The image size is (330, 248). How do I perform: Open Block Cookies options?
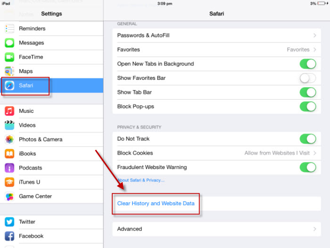(x=216, y=153)
